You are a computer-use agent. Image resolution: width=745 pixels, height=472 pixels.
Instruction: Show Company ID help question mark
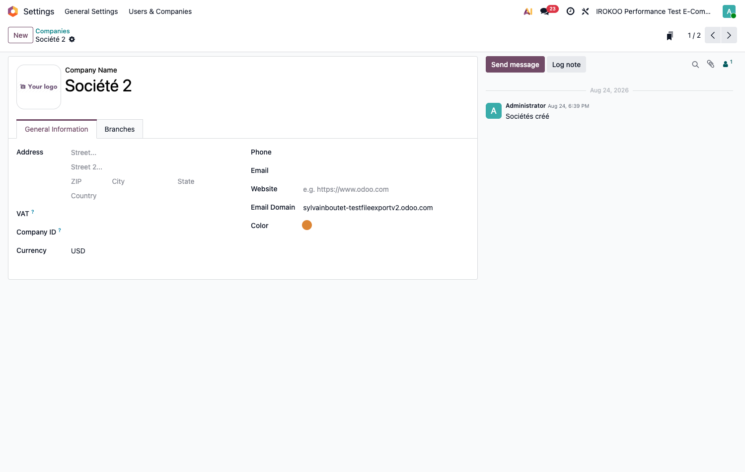coord(60,230)
